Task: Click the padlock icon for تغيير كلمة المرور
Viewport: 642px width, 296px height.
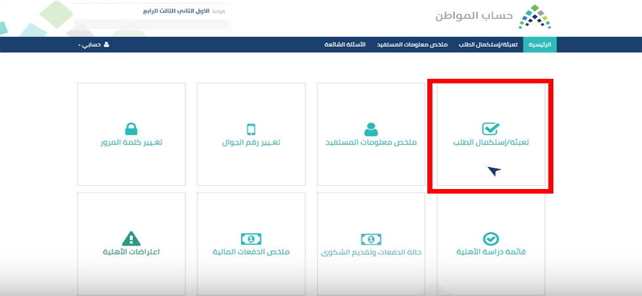Action: pyautogui.click(x=131, y=129)
